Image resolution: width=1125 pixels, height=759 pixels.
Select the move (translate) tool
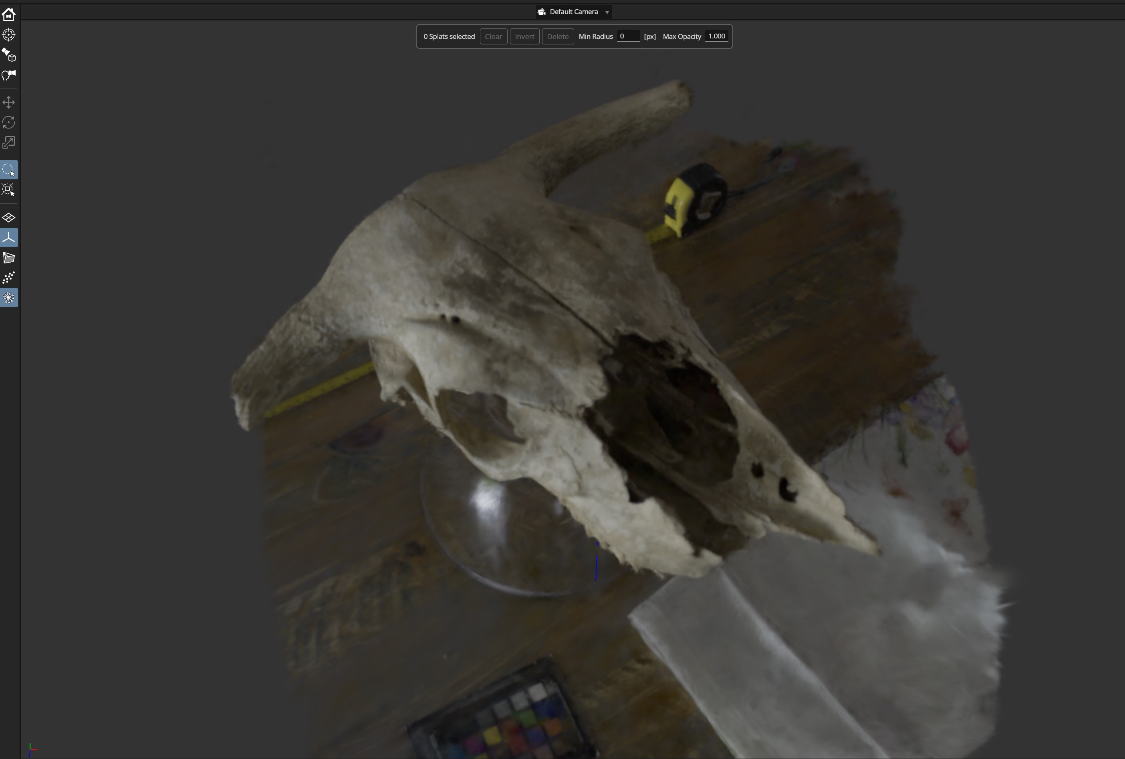pyautogui.click(x=9, y=102)
